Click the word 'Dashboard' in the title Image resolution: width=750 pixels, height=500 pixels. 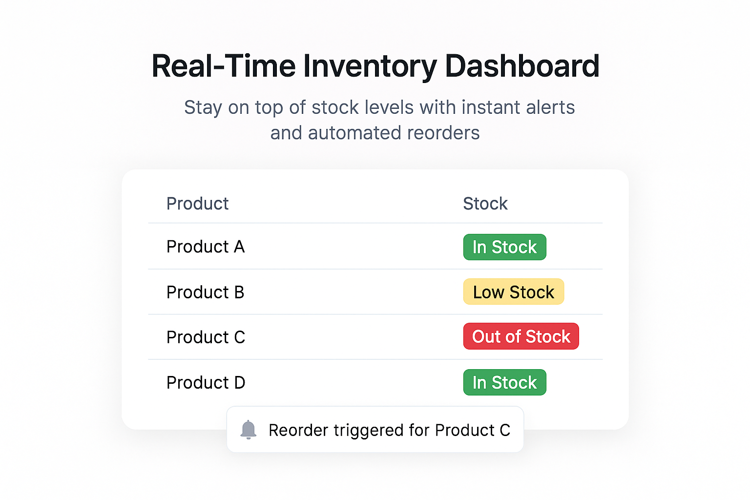pyautogui.click(x=522, y=66)
